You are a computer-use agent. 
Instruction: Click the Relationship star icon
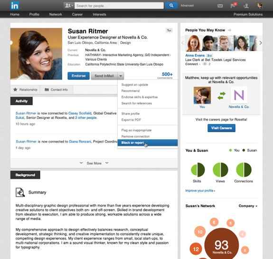click(15, 90)
